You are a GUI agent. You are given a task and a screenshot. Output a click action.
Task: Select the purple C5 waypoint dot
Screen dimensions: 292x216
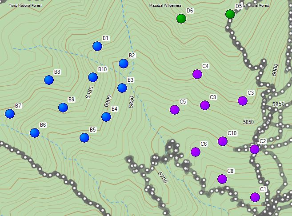click(x=175, y=109)
